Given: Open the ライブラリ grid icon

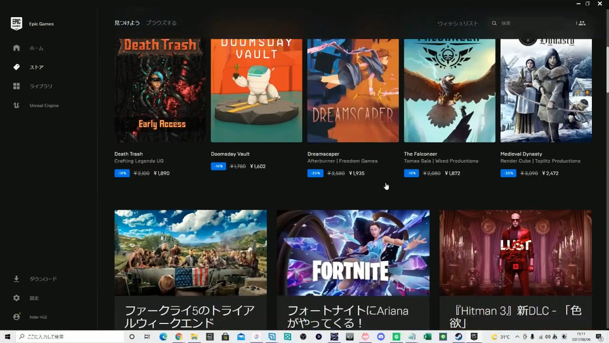Looking at the screenshot, I should [x=16, y=86].
